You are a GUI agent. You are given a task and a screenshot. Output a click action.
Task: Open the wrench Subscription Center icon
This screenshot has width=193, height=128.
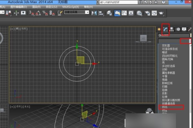point(146,2)
